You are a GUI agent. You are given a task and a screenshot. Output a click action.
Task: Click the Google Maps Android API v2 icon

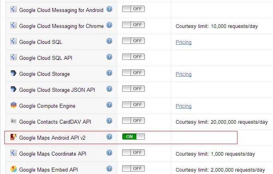14,137
